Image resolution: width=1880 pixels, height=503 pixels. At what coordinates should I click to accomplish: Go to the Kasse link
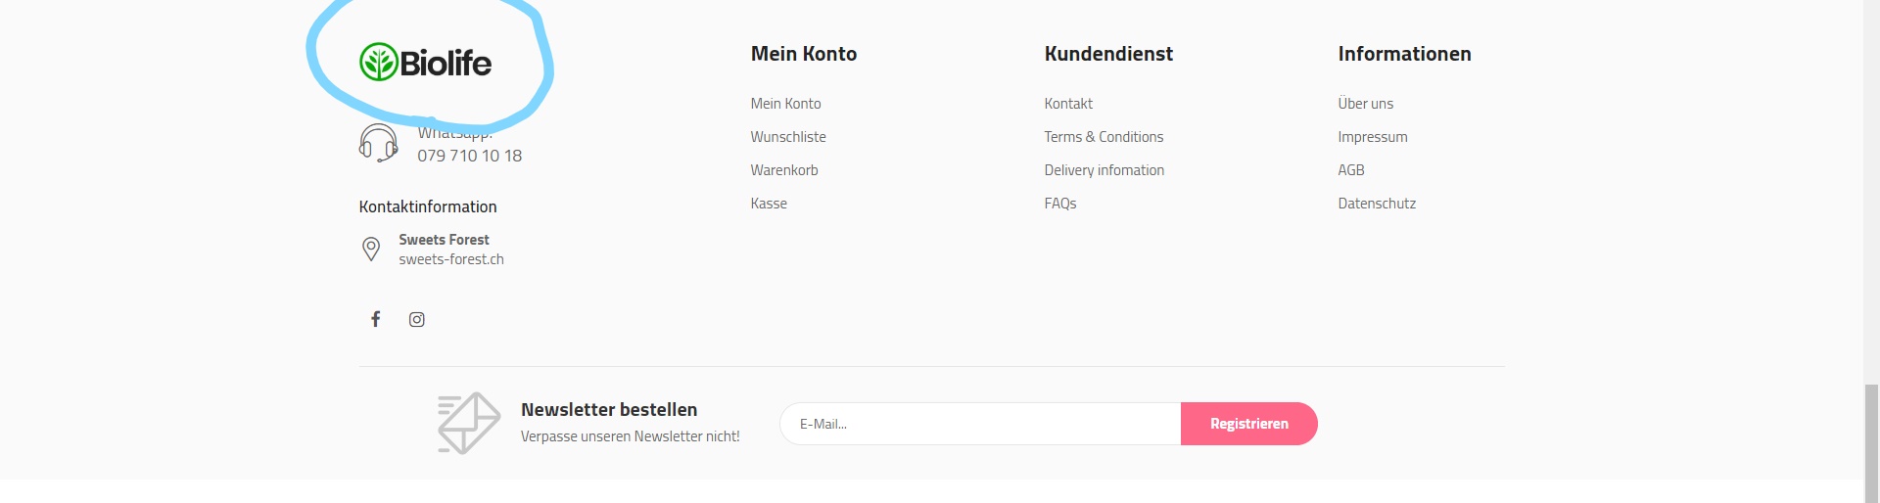[769, 204]
